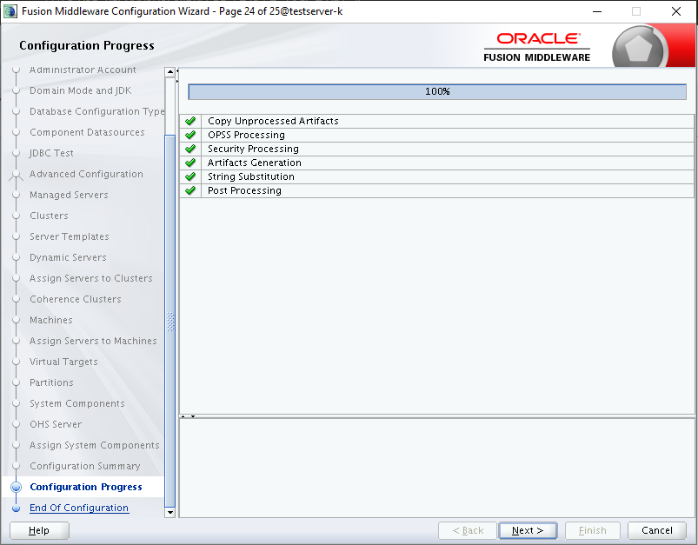
Task: Click Database Configuration Type step
Action: click(96, 111)
